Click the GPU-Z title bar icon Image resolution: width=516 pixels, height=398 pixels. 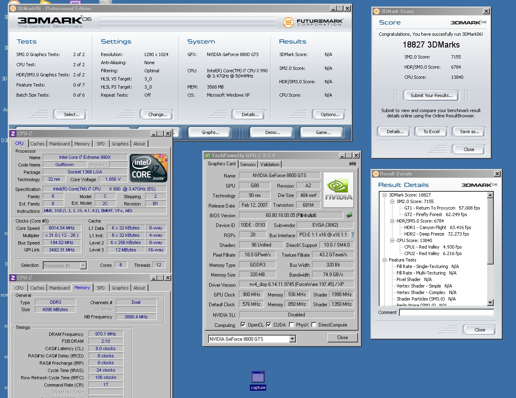pos(208,155)
